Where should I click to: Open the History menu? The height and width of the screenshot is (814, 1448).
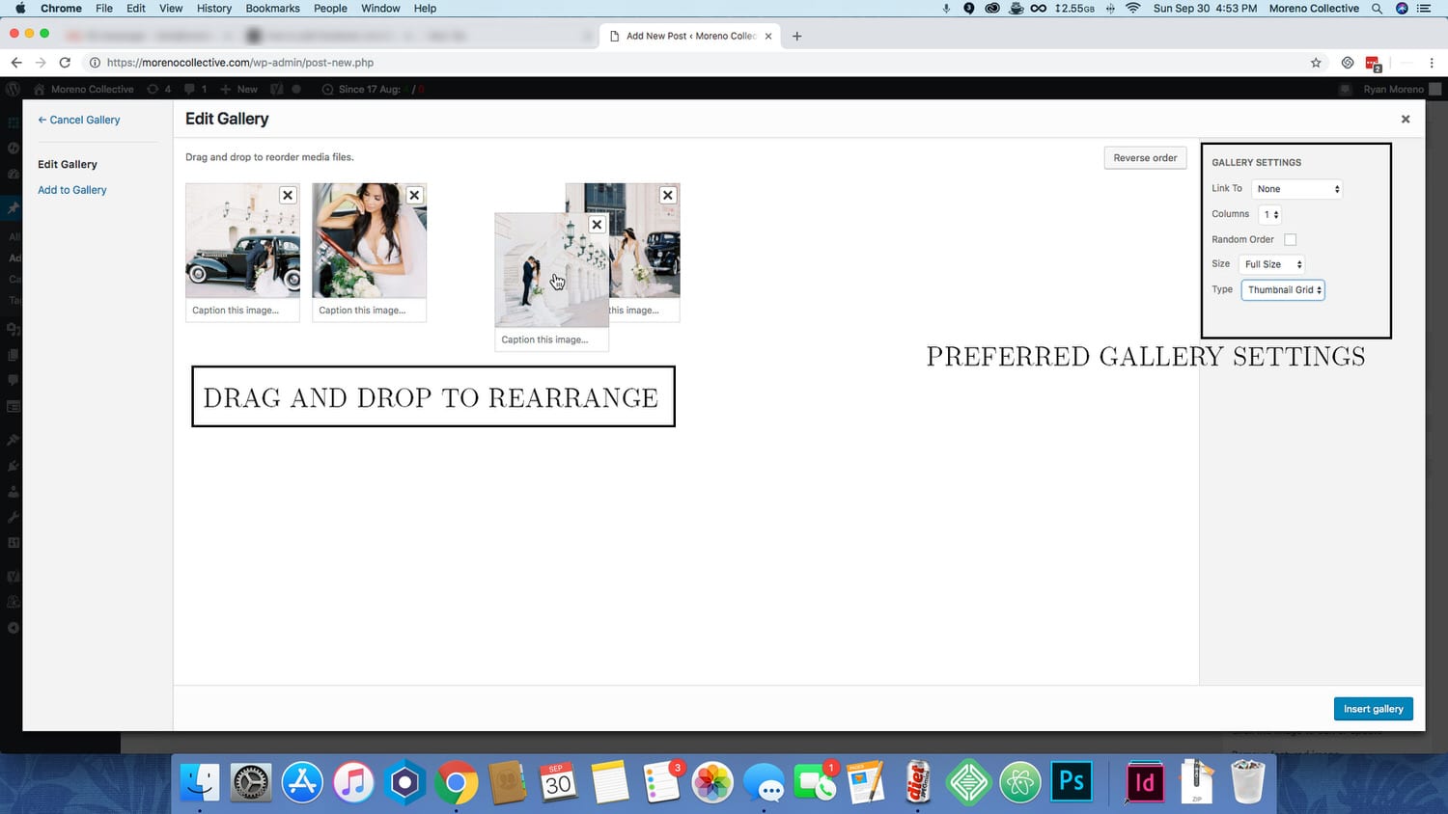pos(213,9)
